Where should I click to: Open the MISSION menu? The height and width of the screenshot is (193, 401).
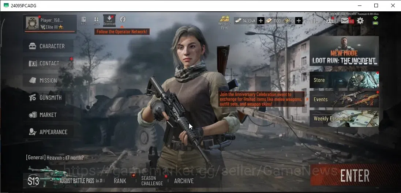48,80
